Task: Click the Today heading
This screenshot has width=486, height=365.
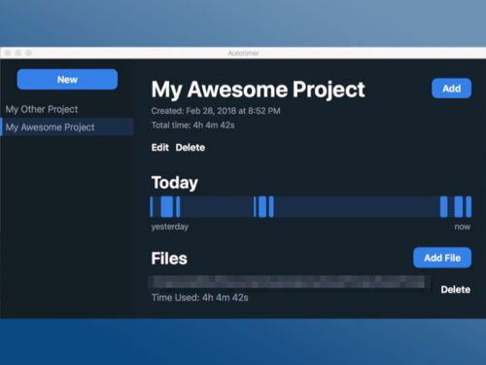Action: (175, 183)
